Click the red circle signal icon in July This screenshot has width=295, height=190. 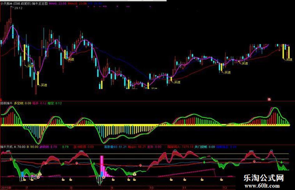coord(38,177)
